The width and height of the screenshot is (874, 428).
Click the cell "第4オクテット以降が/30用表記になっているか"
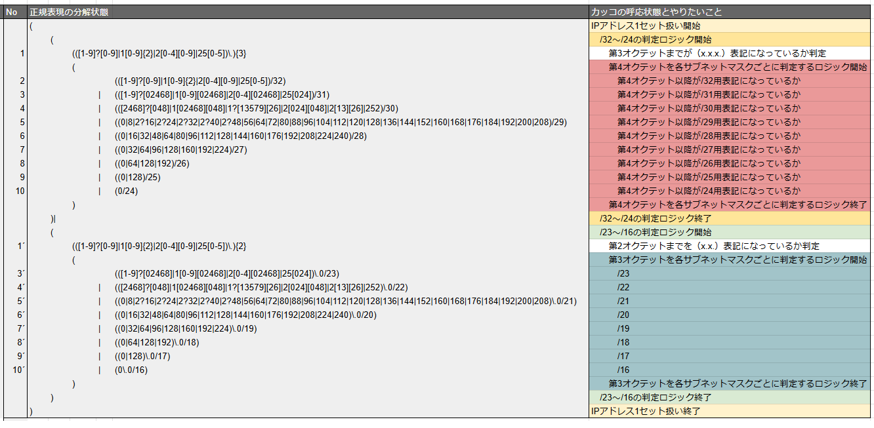730,109
